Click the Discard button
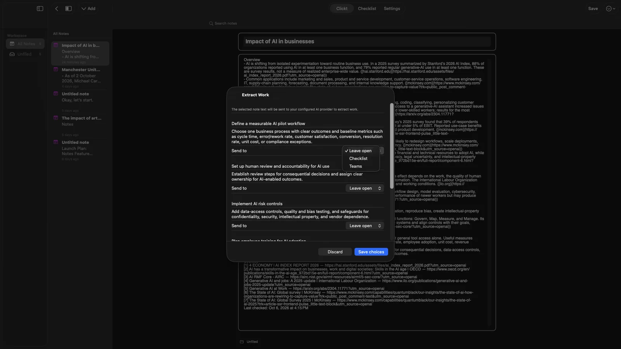 tap(335, 252)
